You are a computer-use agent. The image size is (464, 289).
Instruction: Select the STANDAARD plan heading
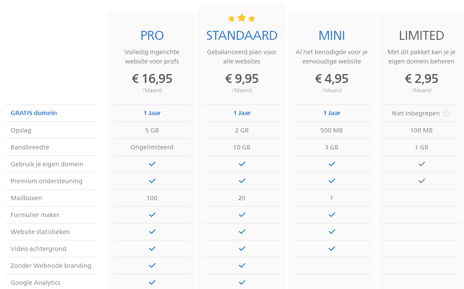coord(242,36)
